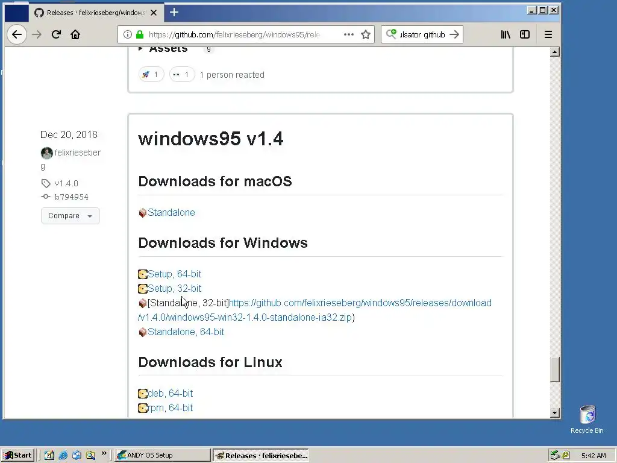
Task: Open felixrieseberg author profile link
Action: (77, 153)
